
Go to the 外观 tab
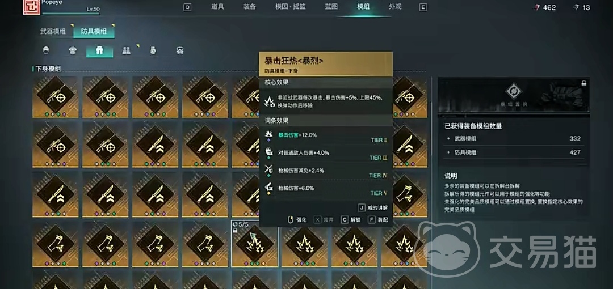pyautogui.click(x=395, y=7)
